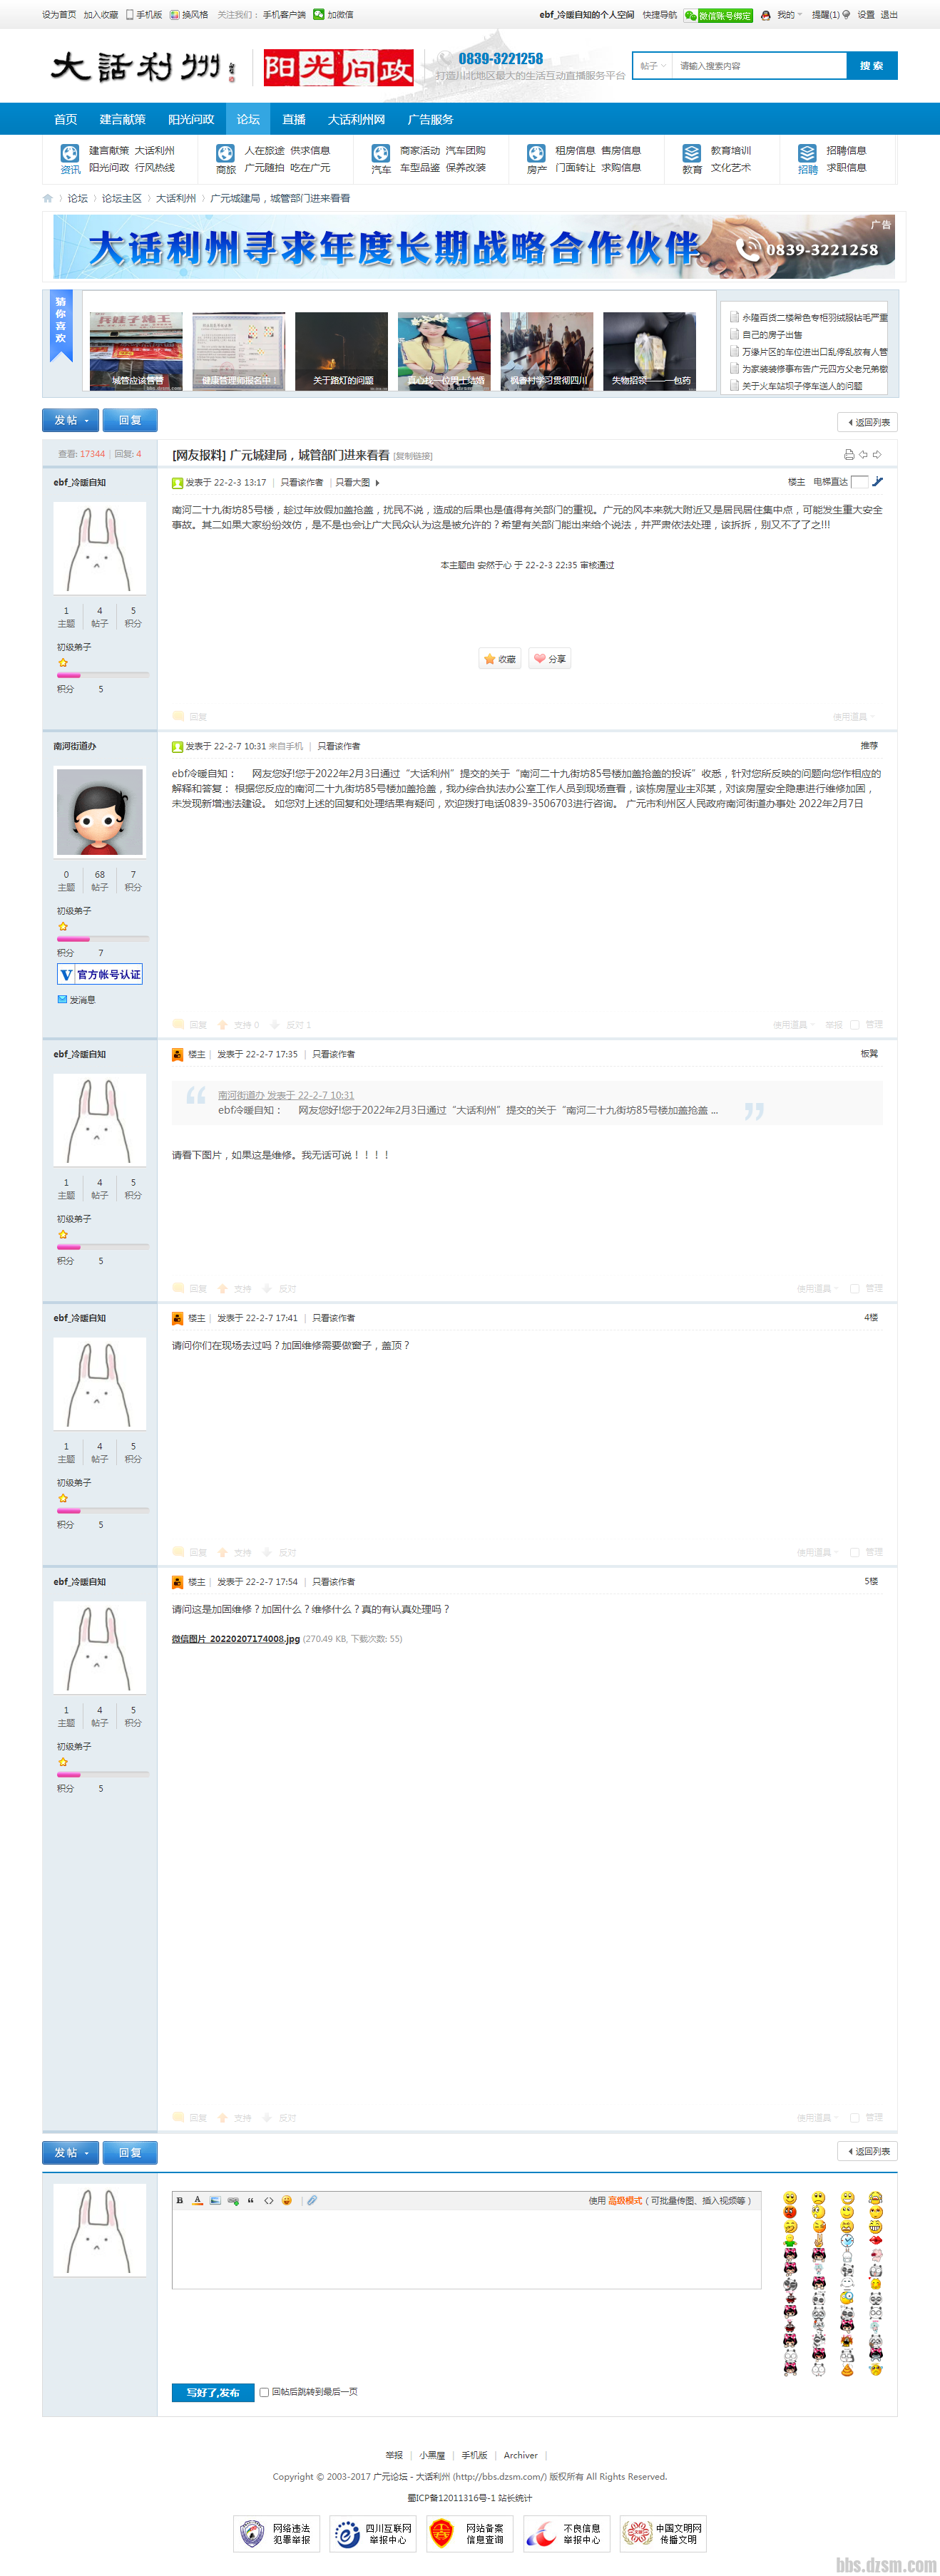The width and height of the screenshot is (940, 2576).
Task: Expand the 帖子 search type dropdown
Action: (x=653, y=66)
